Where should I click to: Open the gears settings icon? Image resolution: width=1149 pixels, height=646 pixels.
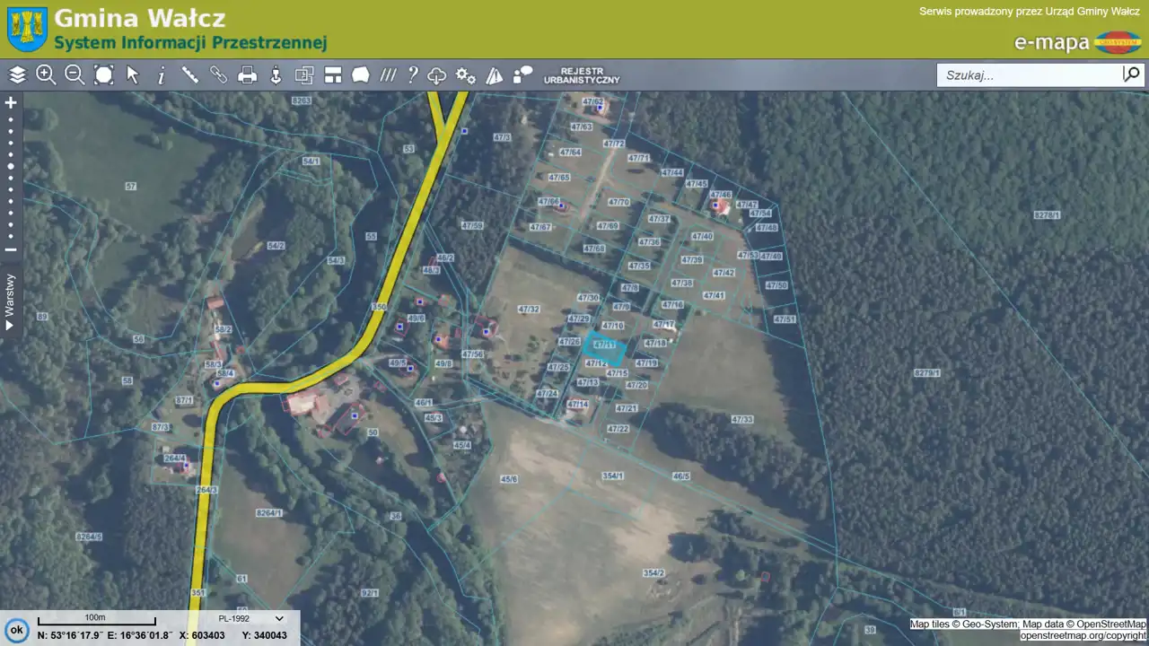[465, 75]
